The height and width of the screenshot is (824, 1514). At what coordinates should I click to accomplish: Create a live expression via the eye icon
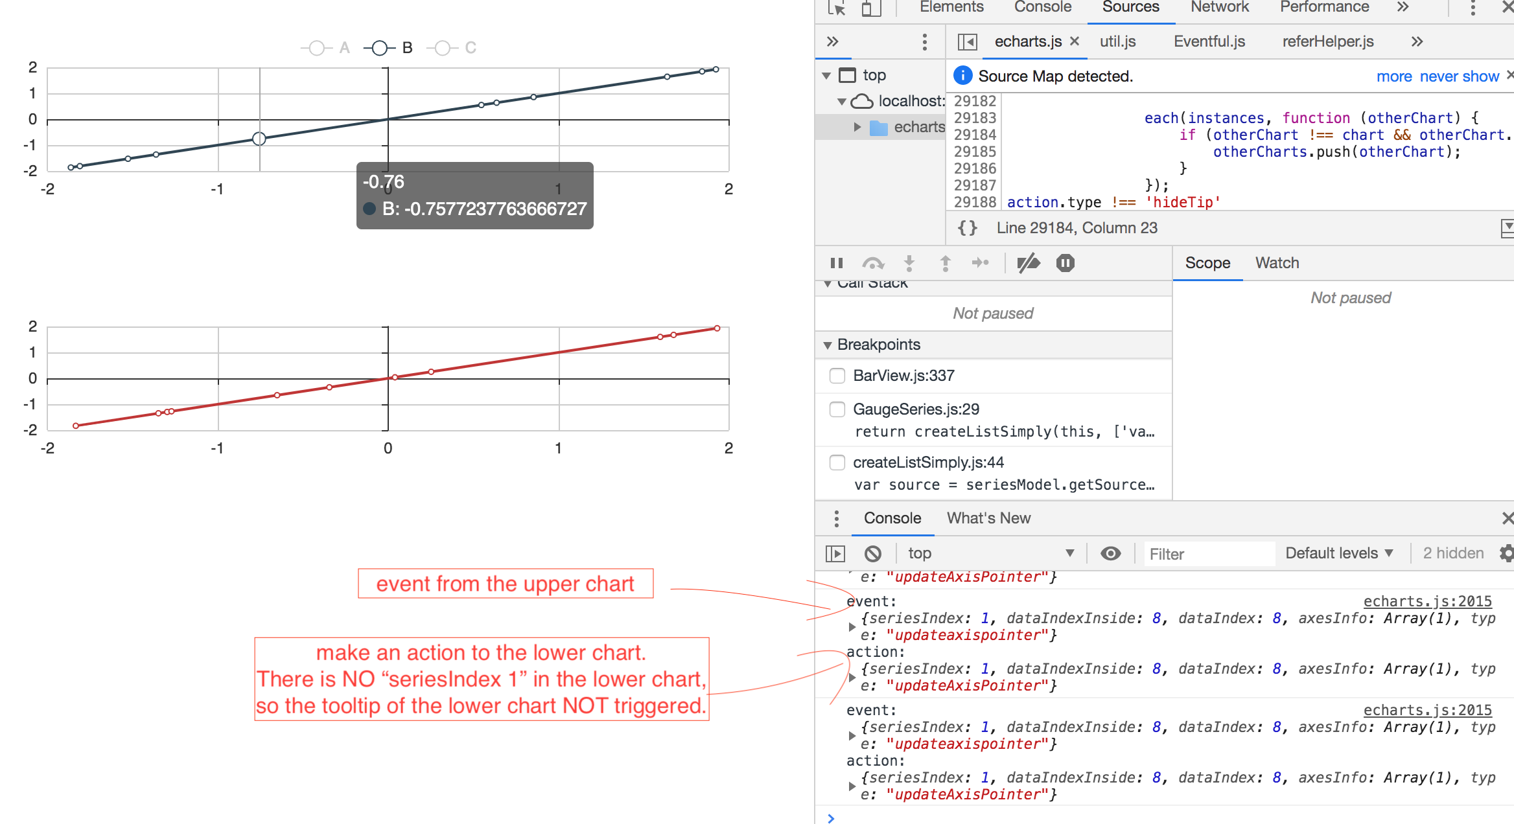(1110, 553)
